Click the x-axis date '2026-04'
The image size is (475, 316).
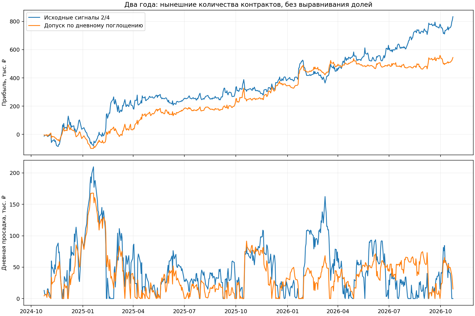338,311
